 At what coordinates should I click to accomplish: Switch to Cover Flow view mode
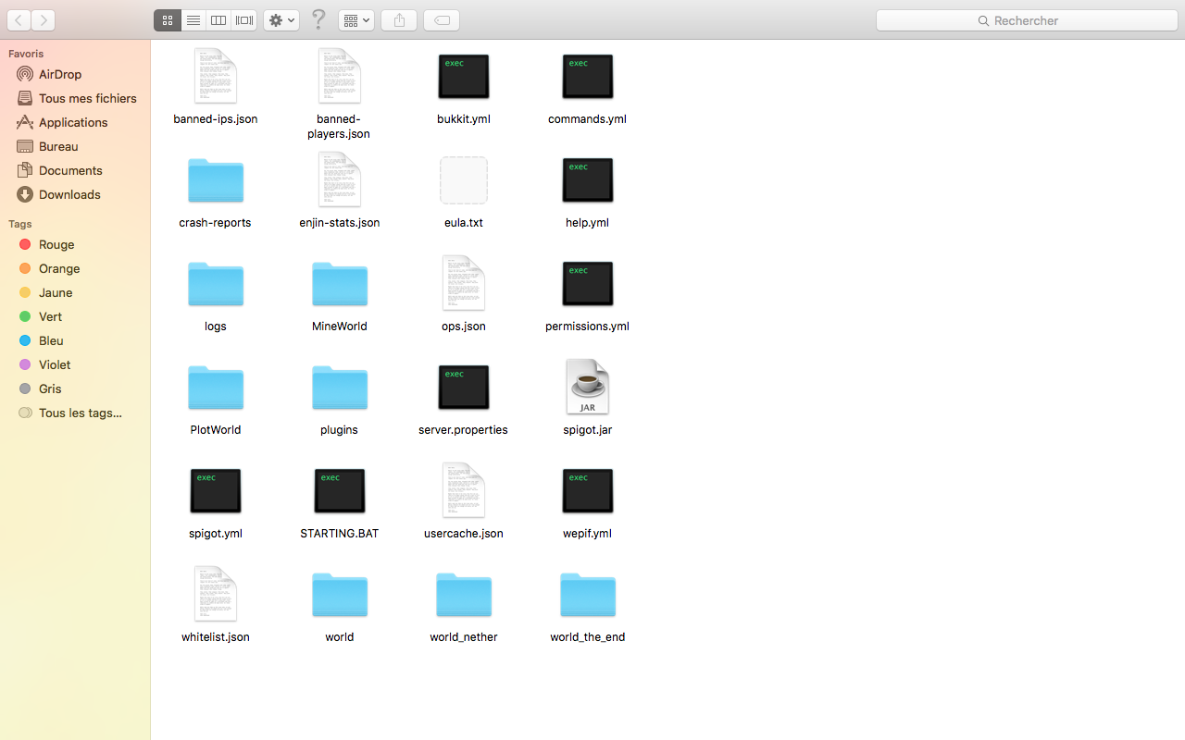click(x=244, y=20)
